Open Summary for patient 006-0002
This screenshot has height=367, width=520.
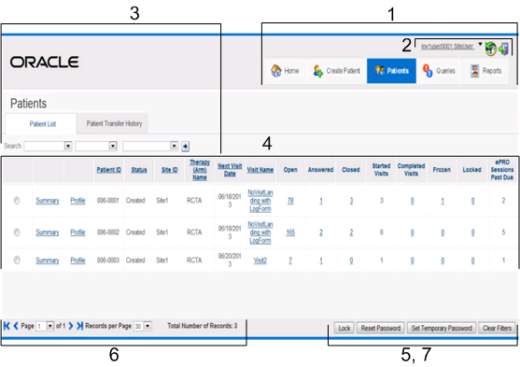pos(48,233)
